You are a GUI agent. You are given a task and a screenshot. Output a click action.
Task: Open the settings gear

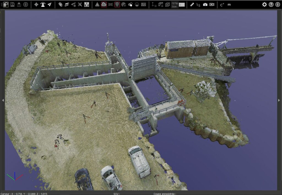[264, 4]
